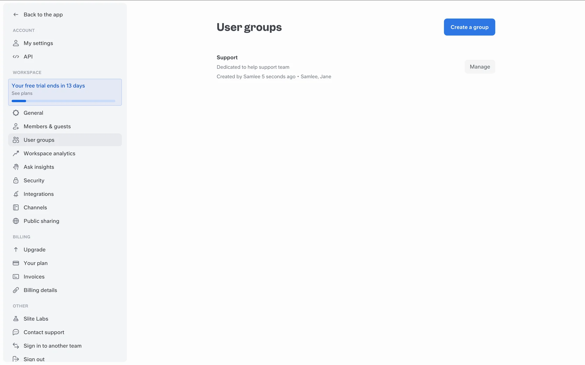Viewport: 585px width, 365px height.
Task: Open the General workspace settings
Action: (x=33, y=113)
